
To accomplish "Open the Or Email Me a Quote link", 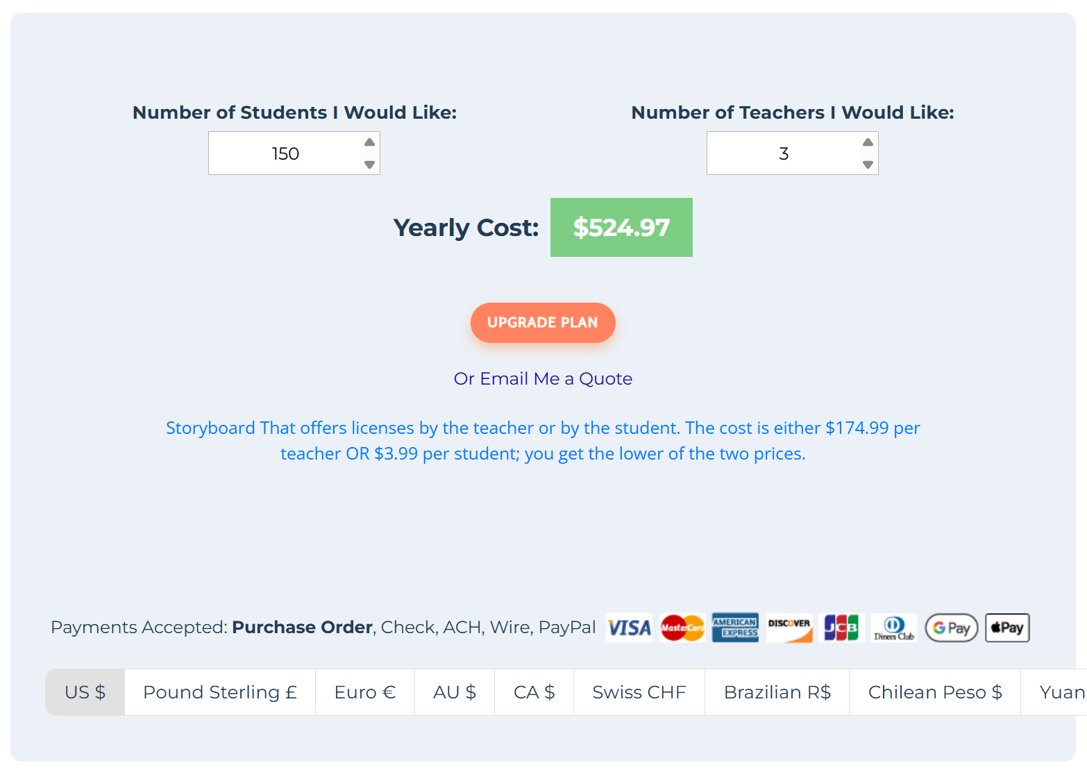I will [543, 378].
